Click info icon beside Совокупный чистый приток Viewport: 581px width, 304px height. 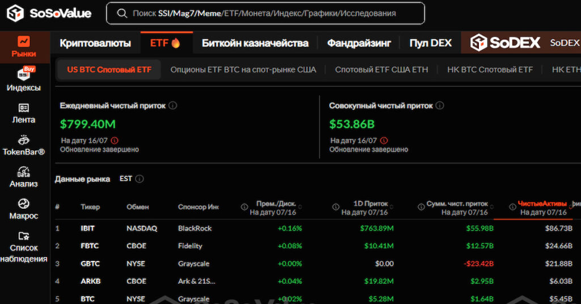(x=440, y=105)
